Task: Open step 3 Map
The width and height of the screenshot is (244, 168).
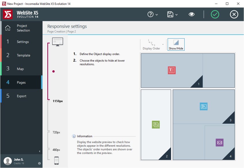Action: click(21, 69)
